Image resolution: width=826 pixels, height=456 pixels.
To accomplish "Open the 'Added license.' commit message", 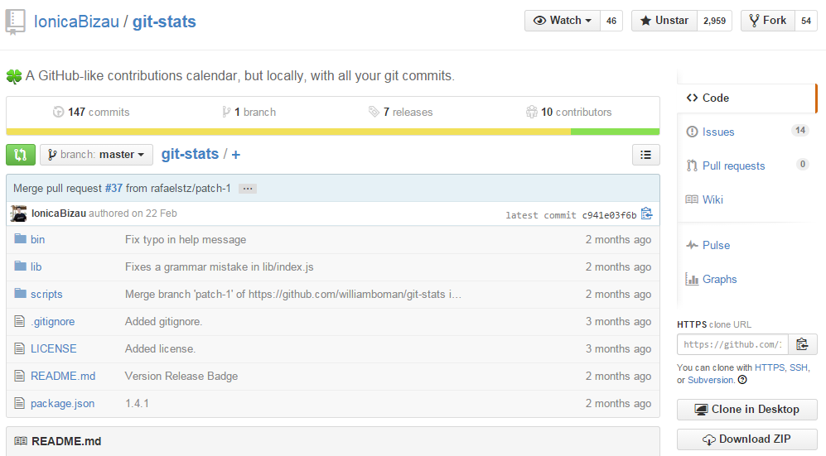I will click(160, 348).
